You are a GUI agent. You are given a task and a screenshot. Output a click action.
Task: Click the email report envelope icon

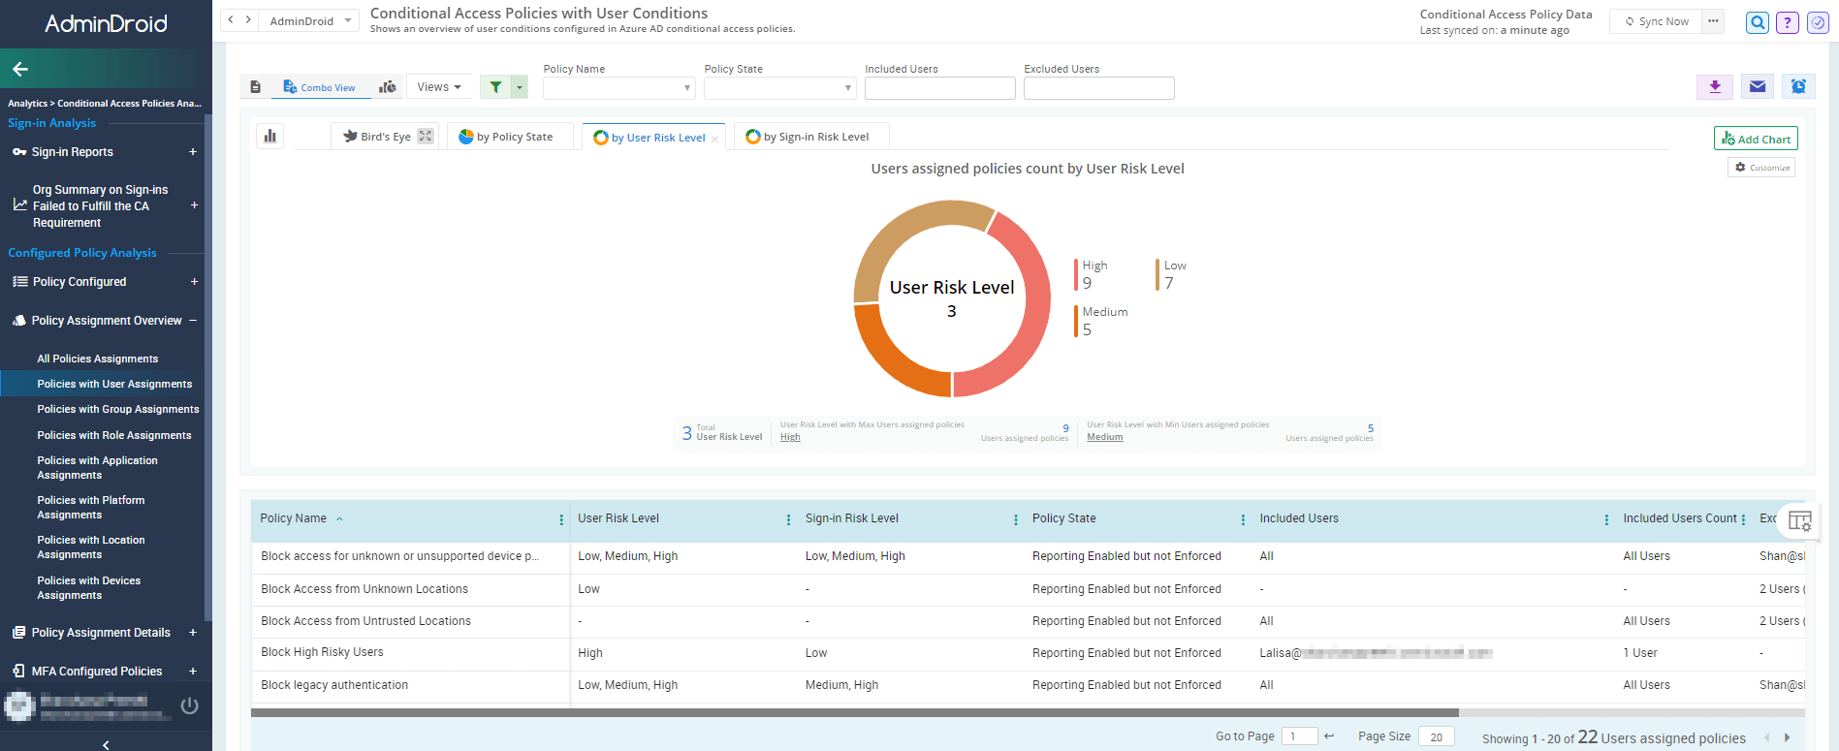[x=1757, y=87]
